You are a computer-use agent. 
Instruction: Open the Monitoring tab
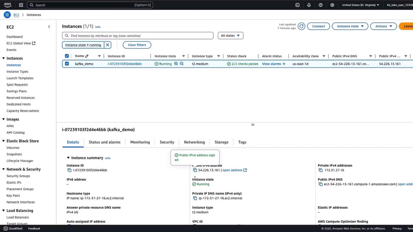click(x=140, y=142)
